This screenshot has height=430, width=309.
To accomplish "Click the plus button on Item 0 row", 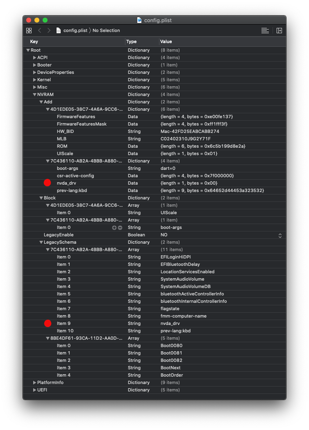I will (x=114, y=227).
